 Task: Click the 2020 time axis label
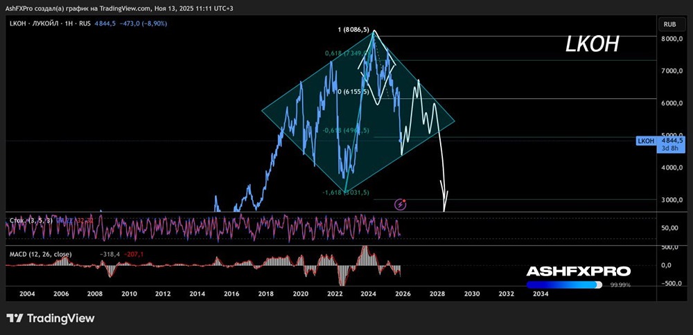pyautogui.click(x=301, y=294)
